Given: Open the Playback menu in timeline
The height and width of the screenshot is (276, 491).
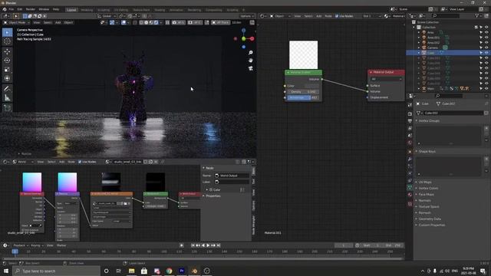Looking at the screenshot, I should pos(21,245).
